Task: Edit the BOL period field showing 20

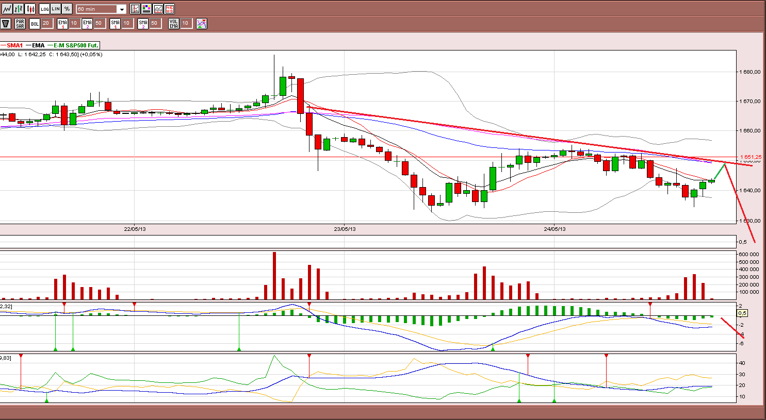Action: [47, 23]
